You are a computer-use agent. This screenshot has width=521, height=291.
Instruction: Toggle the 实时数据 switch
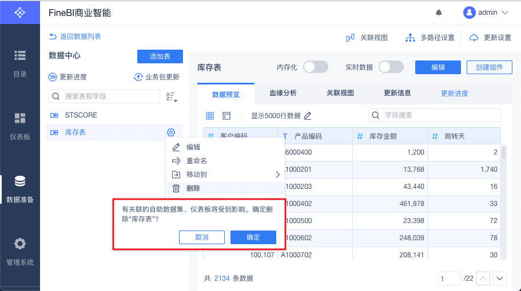pos(391,67)
